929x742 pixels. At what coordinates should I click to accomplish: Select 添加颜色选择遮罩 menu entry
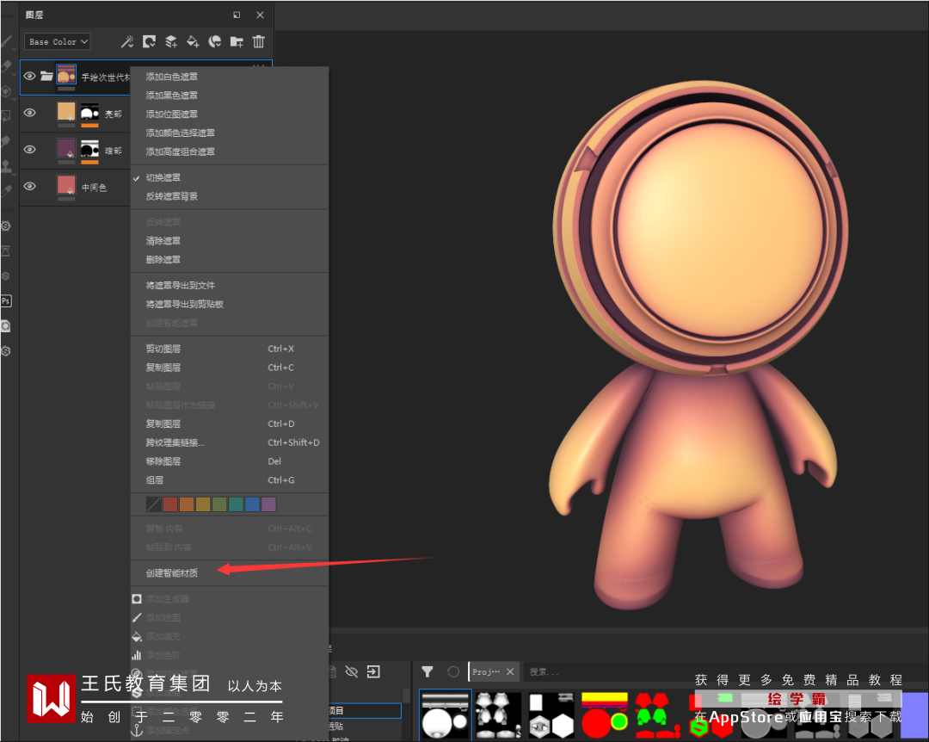(230, 133)
